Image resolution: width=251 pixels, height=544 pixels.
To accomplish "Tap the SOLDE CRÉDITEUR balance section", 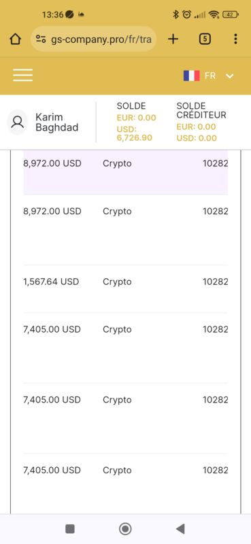I will point(201,122).
